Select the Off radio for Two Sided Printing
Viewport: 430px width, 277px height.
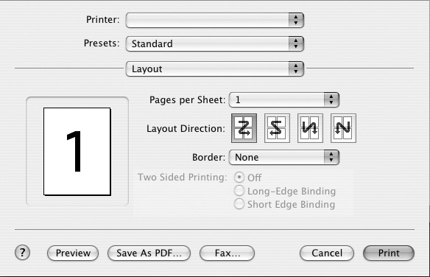click(x=239, y=177)
